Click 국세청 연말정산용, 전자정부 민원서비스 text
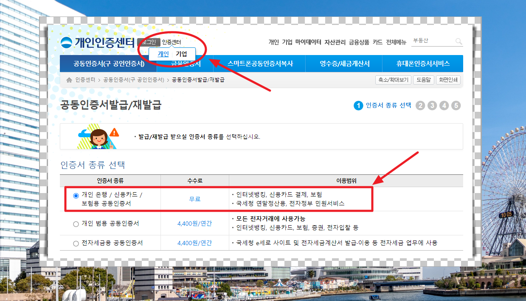526x301 pixels. point(290,203)
